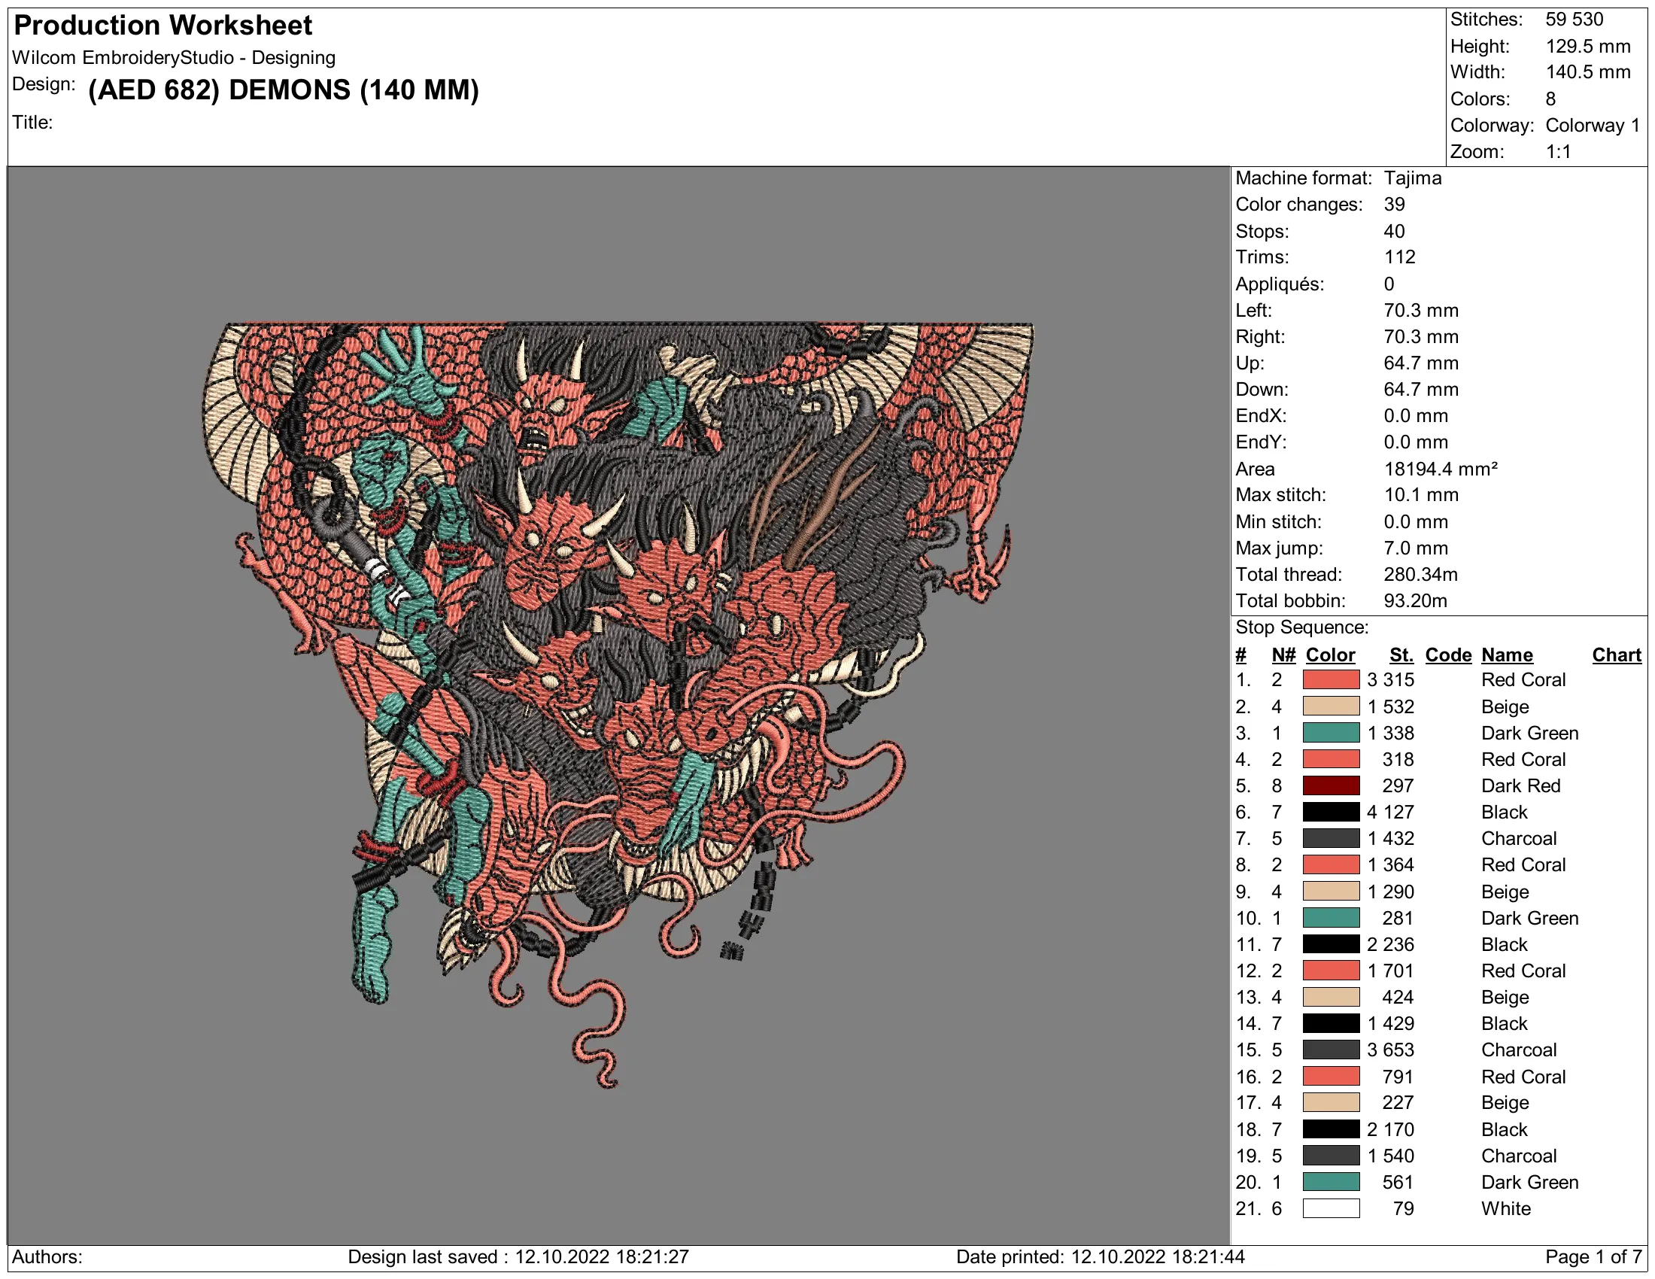1655x1279 pixels.
Task: Click the 'White' name in stop 21
Action: 1506,1208
